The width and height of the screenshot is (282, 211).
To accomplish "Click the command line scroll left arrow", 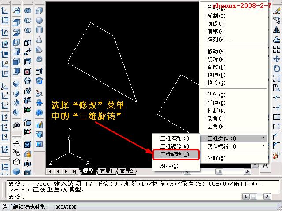I will tap(246, 196).
